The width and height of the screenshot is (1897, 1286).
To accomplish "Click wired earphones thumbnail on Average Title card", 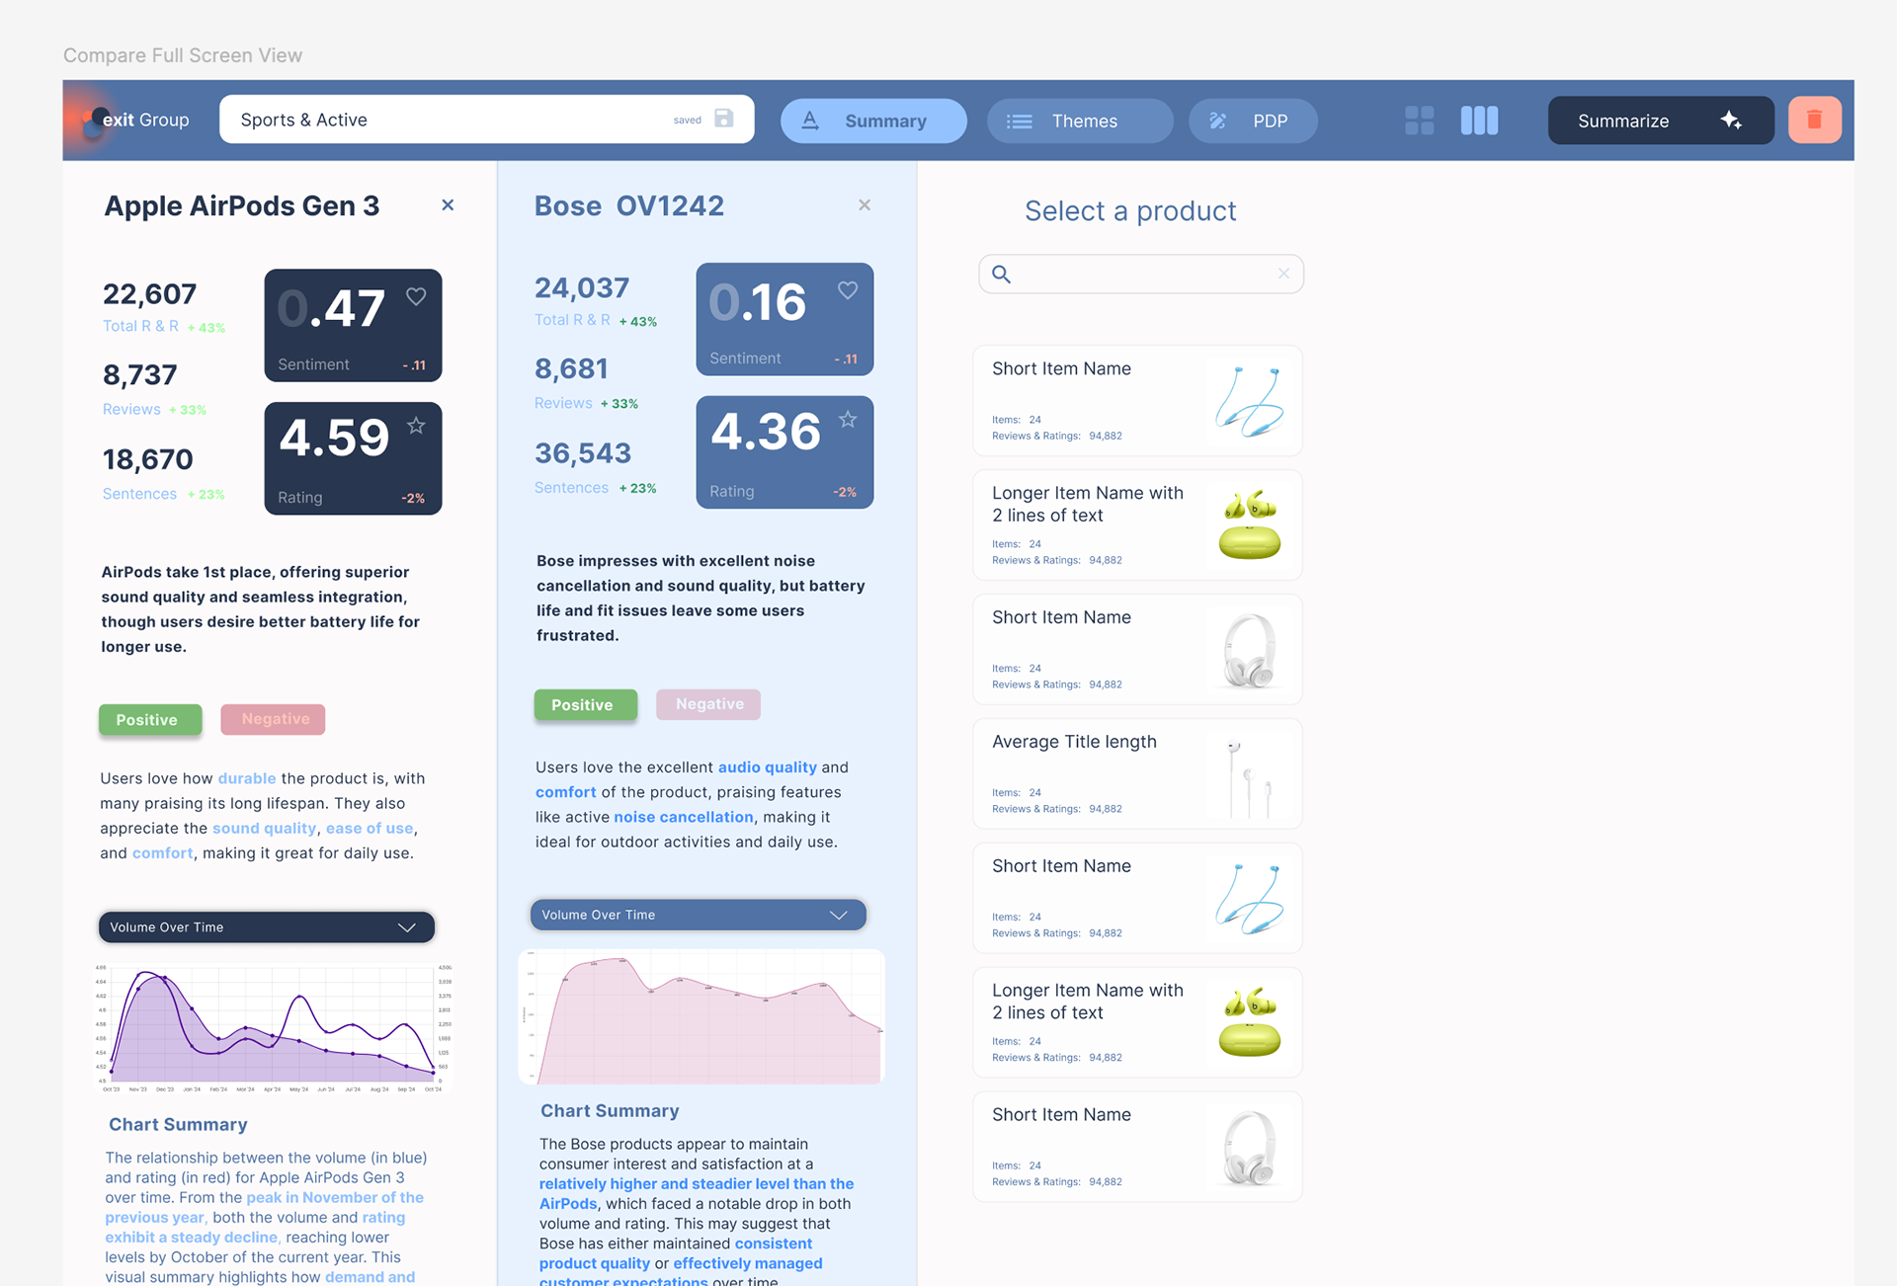I will point(1249,778).
